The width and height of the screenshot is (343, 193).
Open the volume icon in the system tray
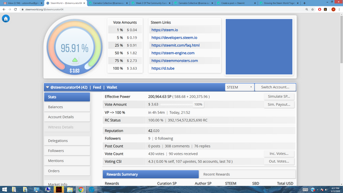326,189
